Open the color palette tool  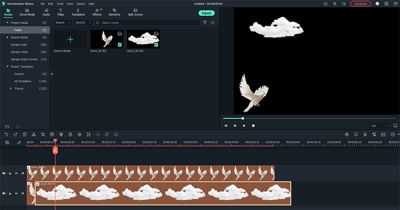(x=52, y=134)
